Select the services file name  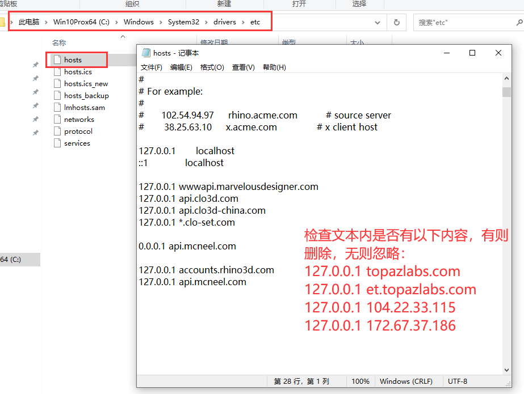click(x=77, y=143)
